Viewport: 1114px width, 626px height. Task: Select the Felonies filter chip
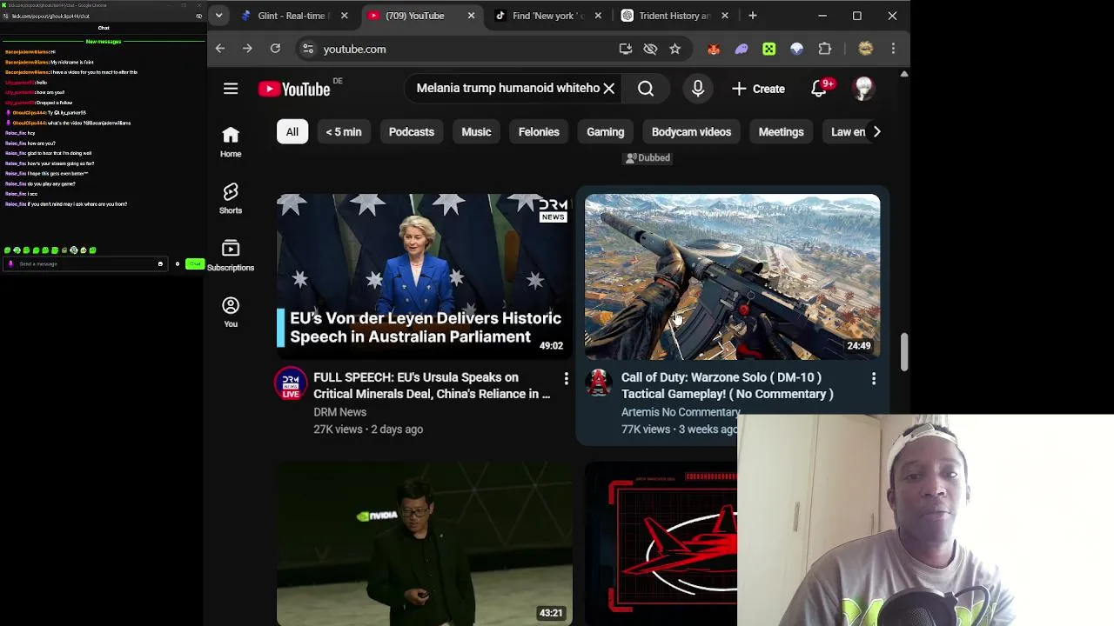(539, 131)
